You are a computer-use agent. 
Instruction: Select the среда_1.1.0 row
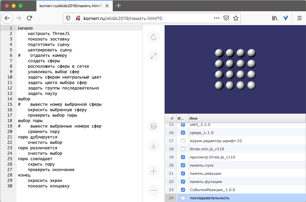click(x=239, y=133)
